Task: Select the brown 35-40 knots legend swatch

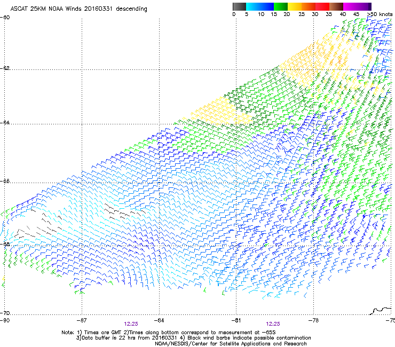Action: point(336,6)
